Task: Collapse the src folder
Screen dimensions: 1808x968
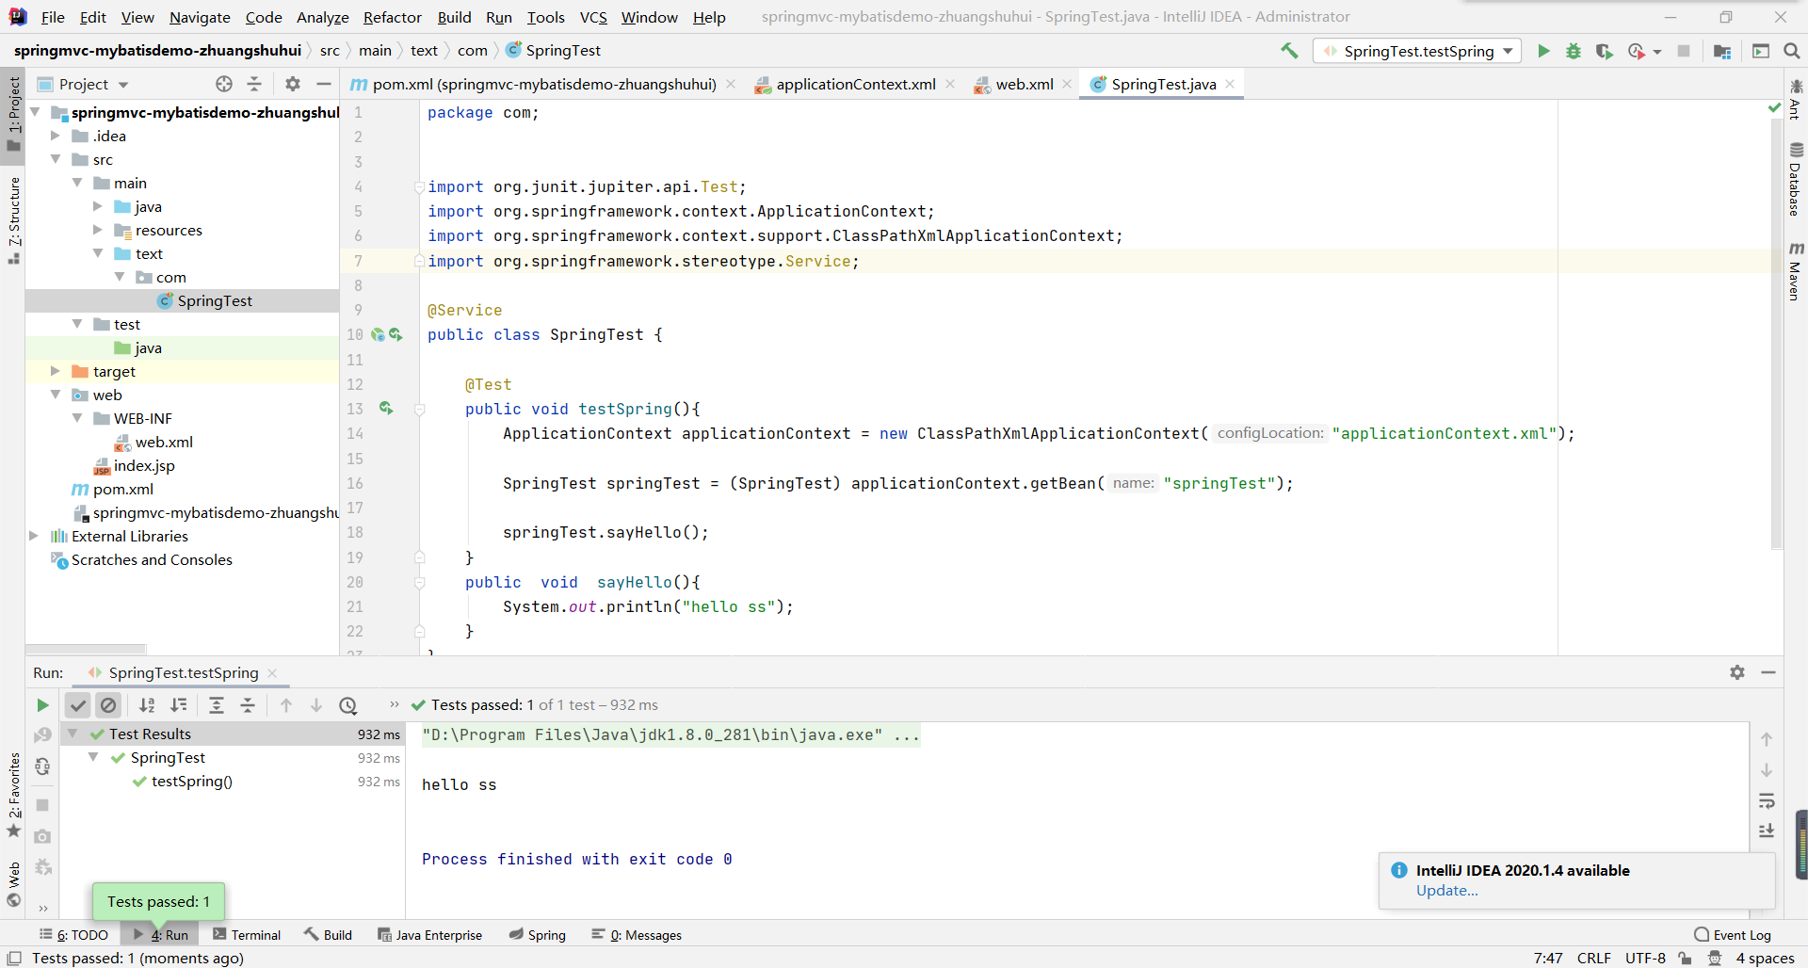Action: 56,159
